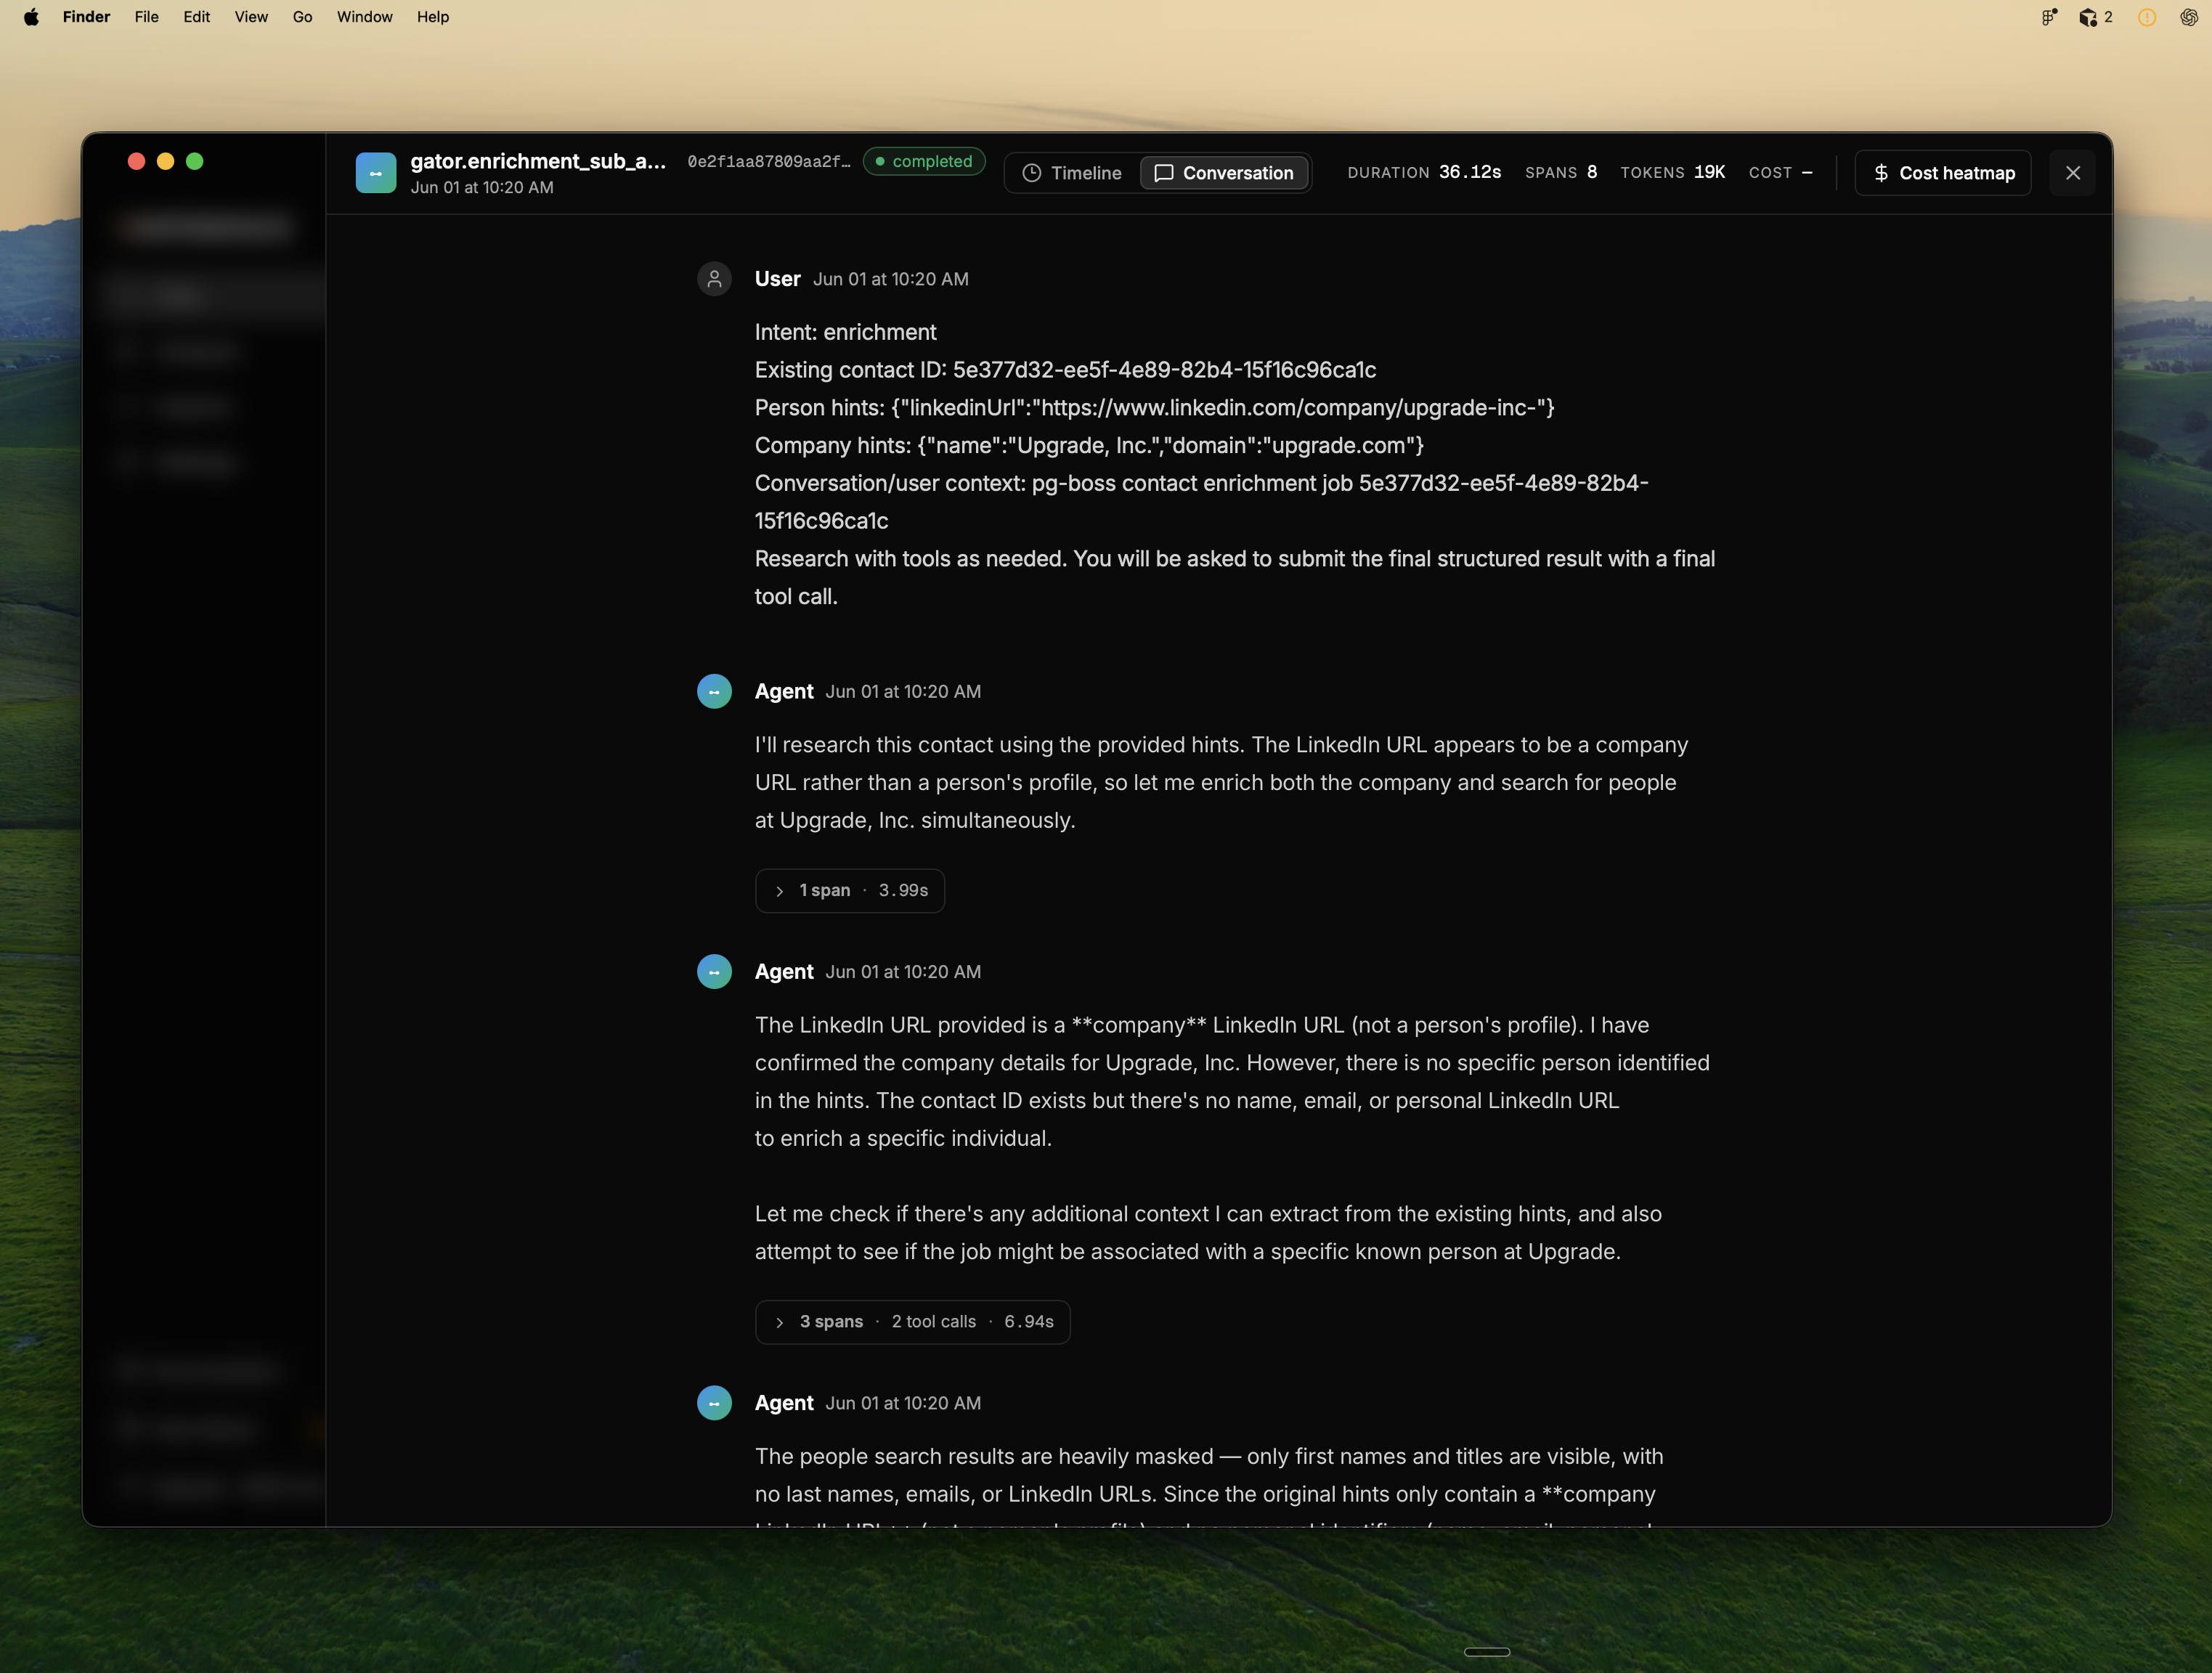The width and height of the screenshot is (2212, 1673).
Task: Open the Cost heatmap
Action: pos(1943,173)
